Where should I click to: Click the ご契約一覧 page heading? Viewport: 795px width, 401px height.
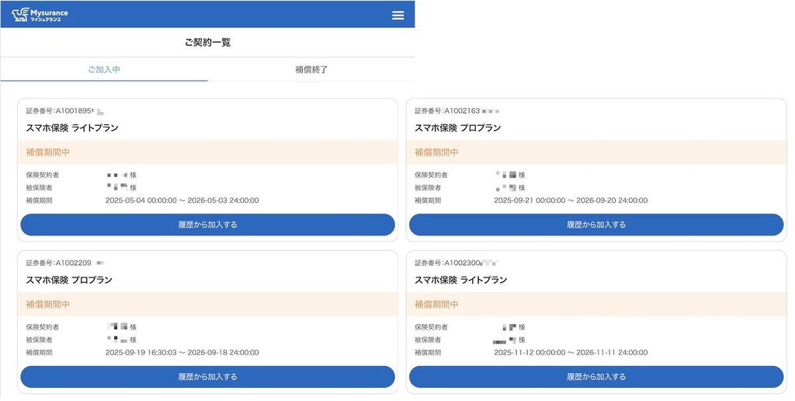click(207, 42)
